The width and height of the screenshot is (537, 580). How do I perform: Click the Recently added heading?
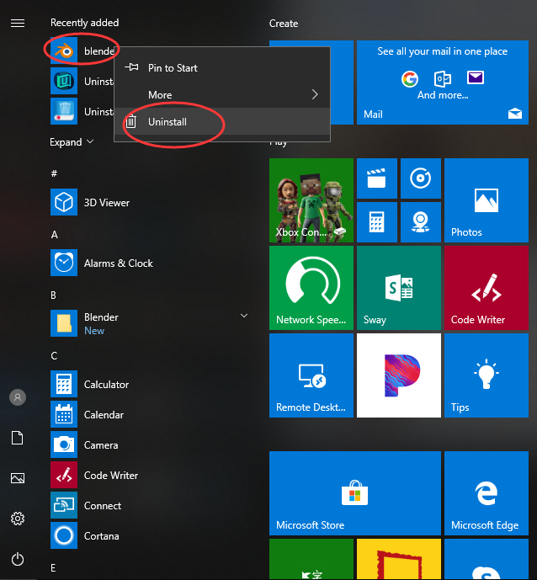click(85, 23)
